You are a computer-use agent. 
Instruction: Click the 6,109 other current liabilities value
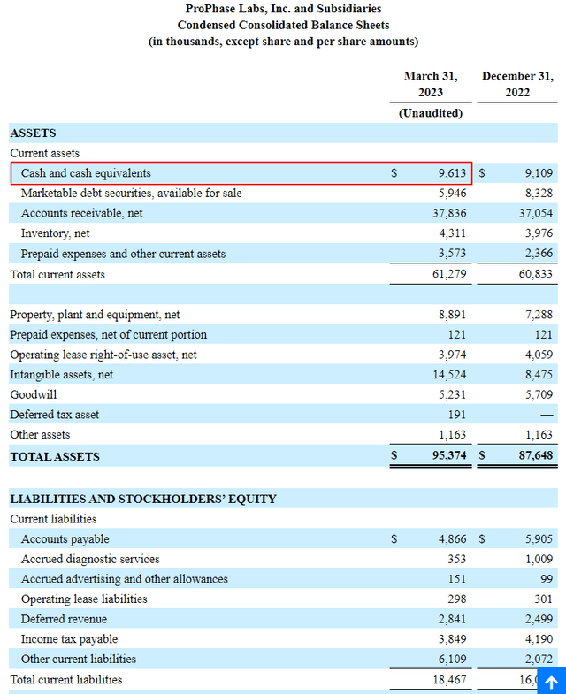452,659
